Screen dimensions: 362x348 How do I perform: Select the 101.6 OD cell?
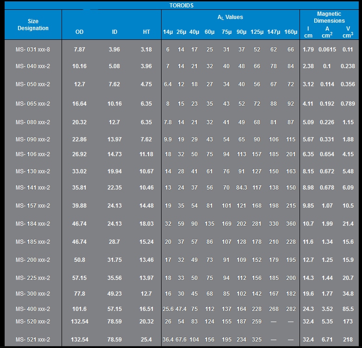click(x=80, y=309)
